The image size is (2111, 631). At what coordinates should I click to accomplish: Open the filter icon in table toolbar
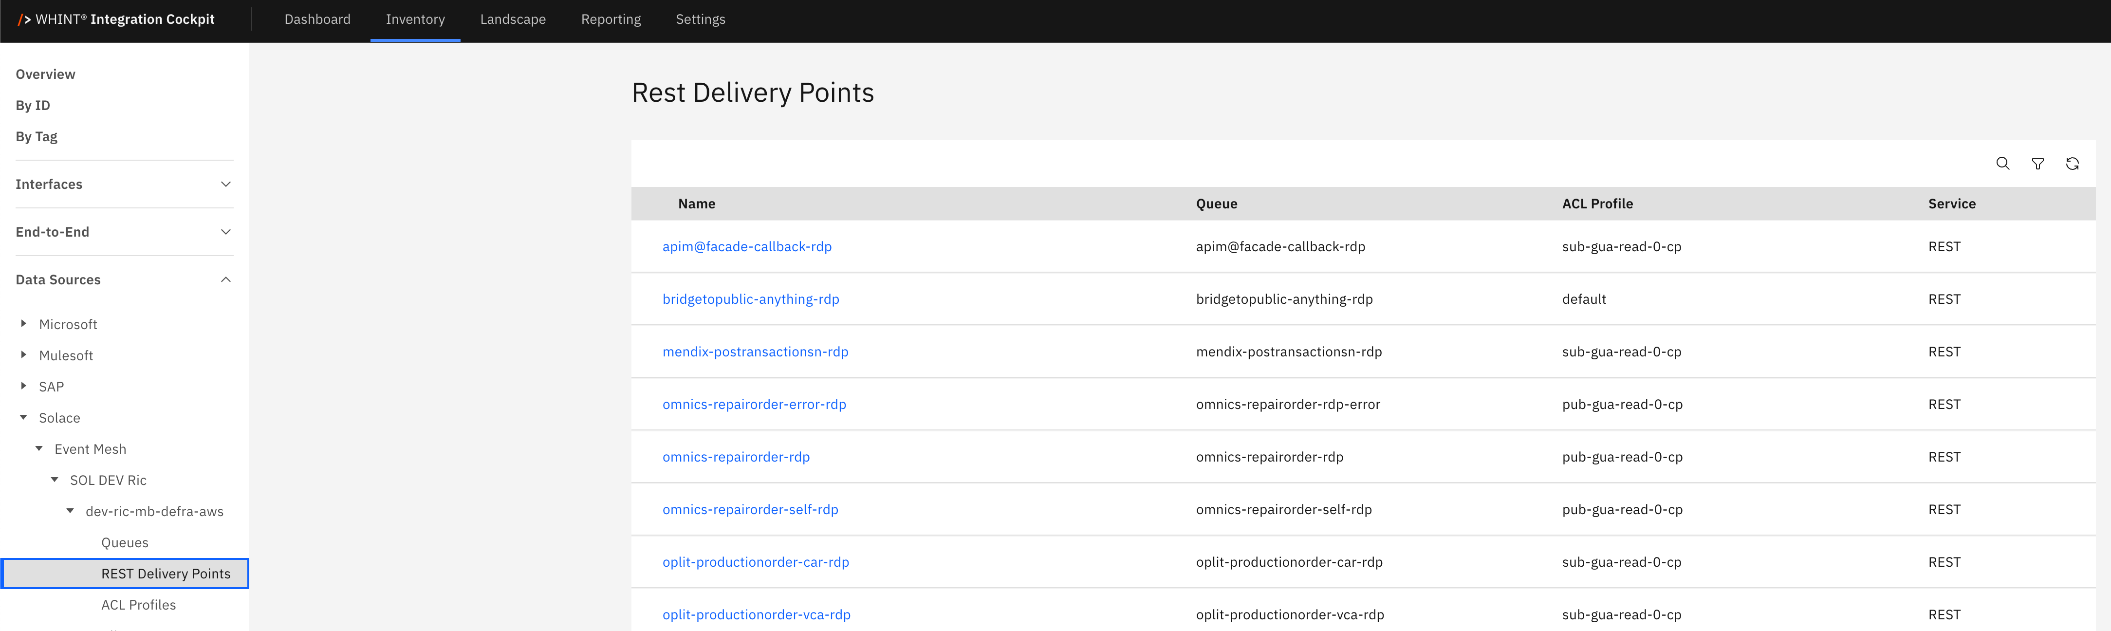(2037, 164)
